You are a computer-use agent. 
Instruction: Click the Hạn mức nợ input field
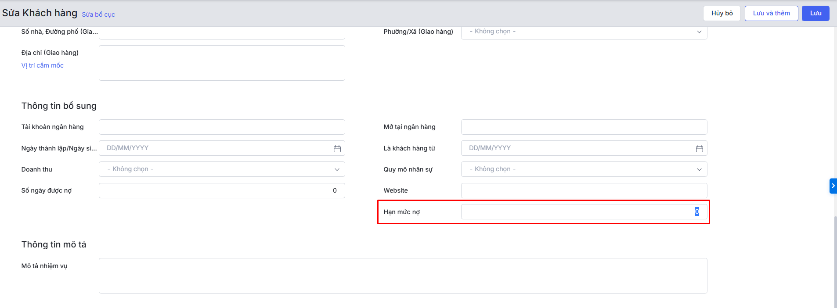584,212
